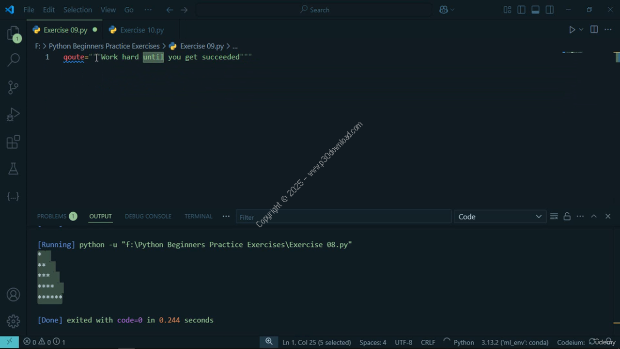Open the Source Control view
This screenshot has height=349, width=620.
(14, 87)
